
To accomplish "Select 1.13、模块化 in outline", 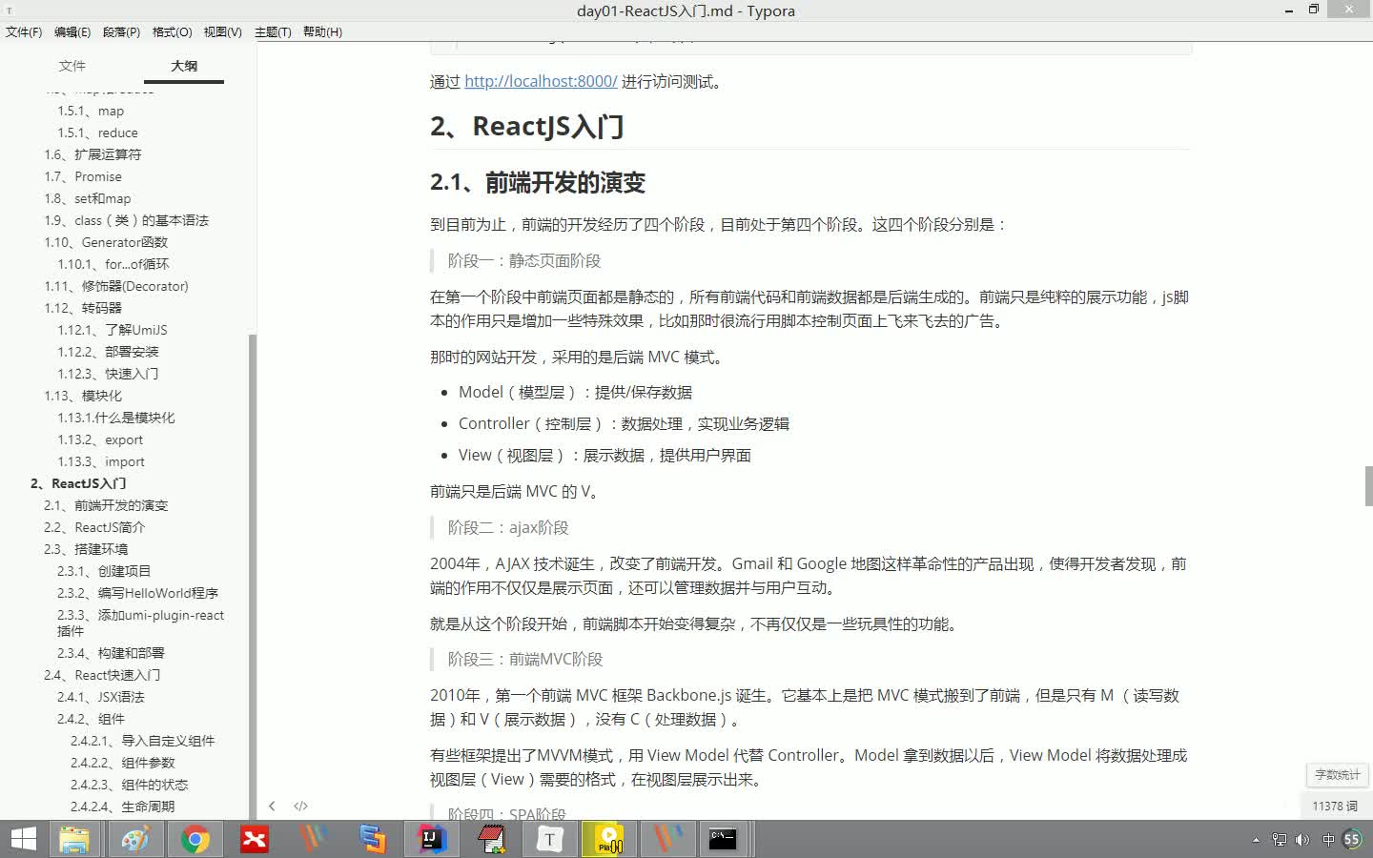I will 83,396.
